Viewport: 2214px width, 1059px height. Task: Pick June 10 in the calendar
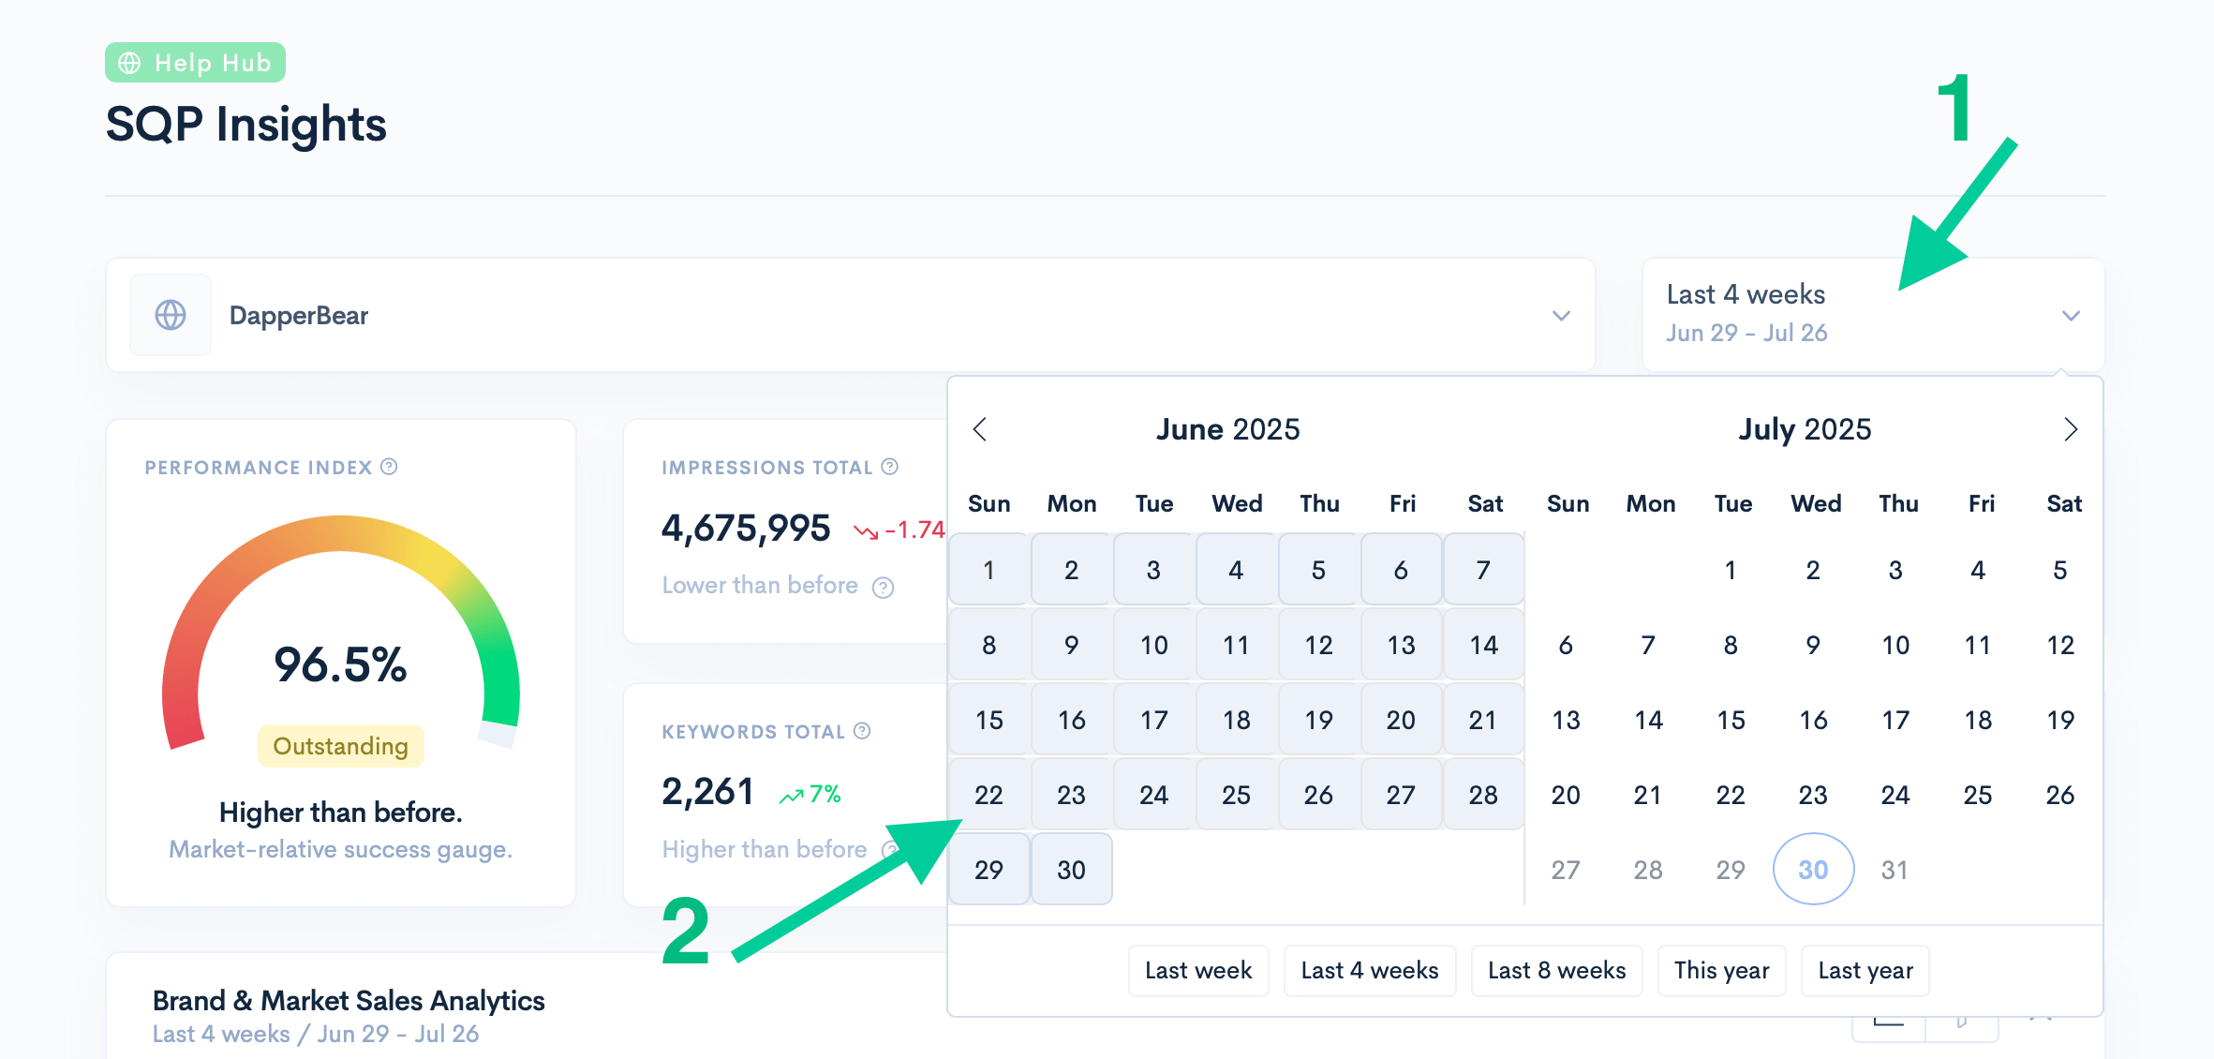[x=1154, y=645]
